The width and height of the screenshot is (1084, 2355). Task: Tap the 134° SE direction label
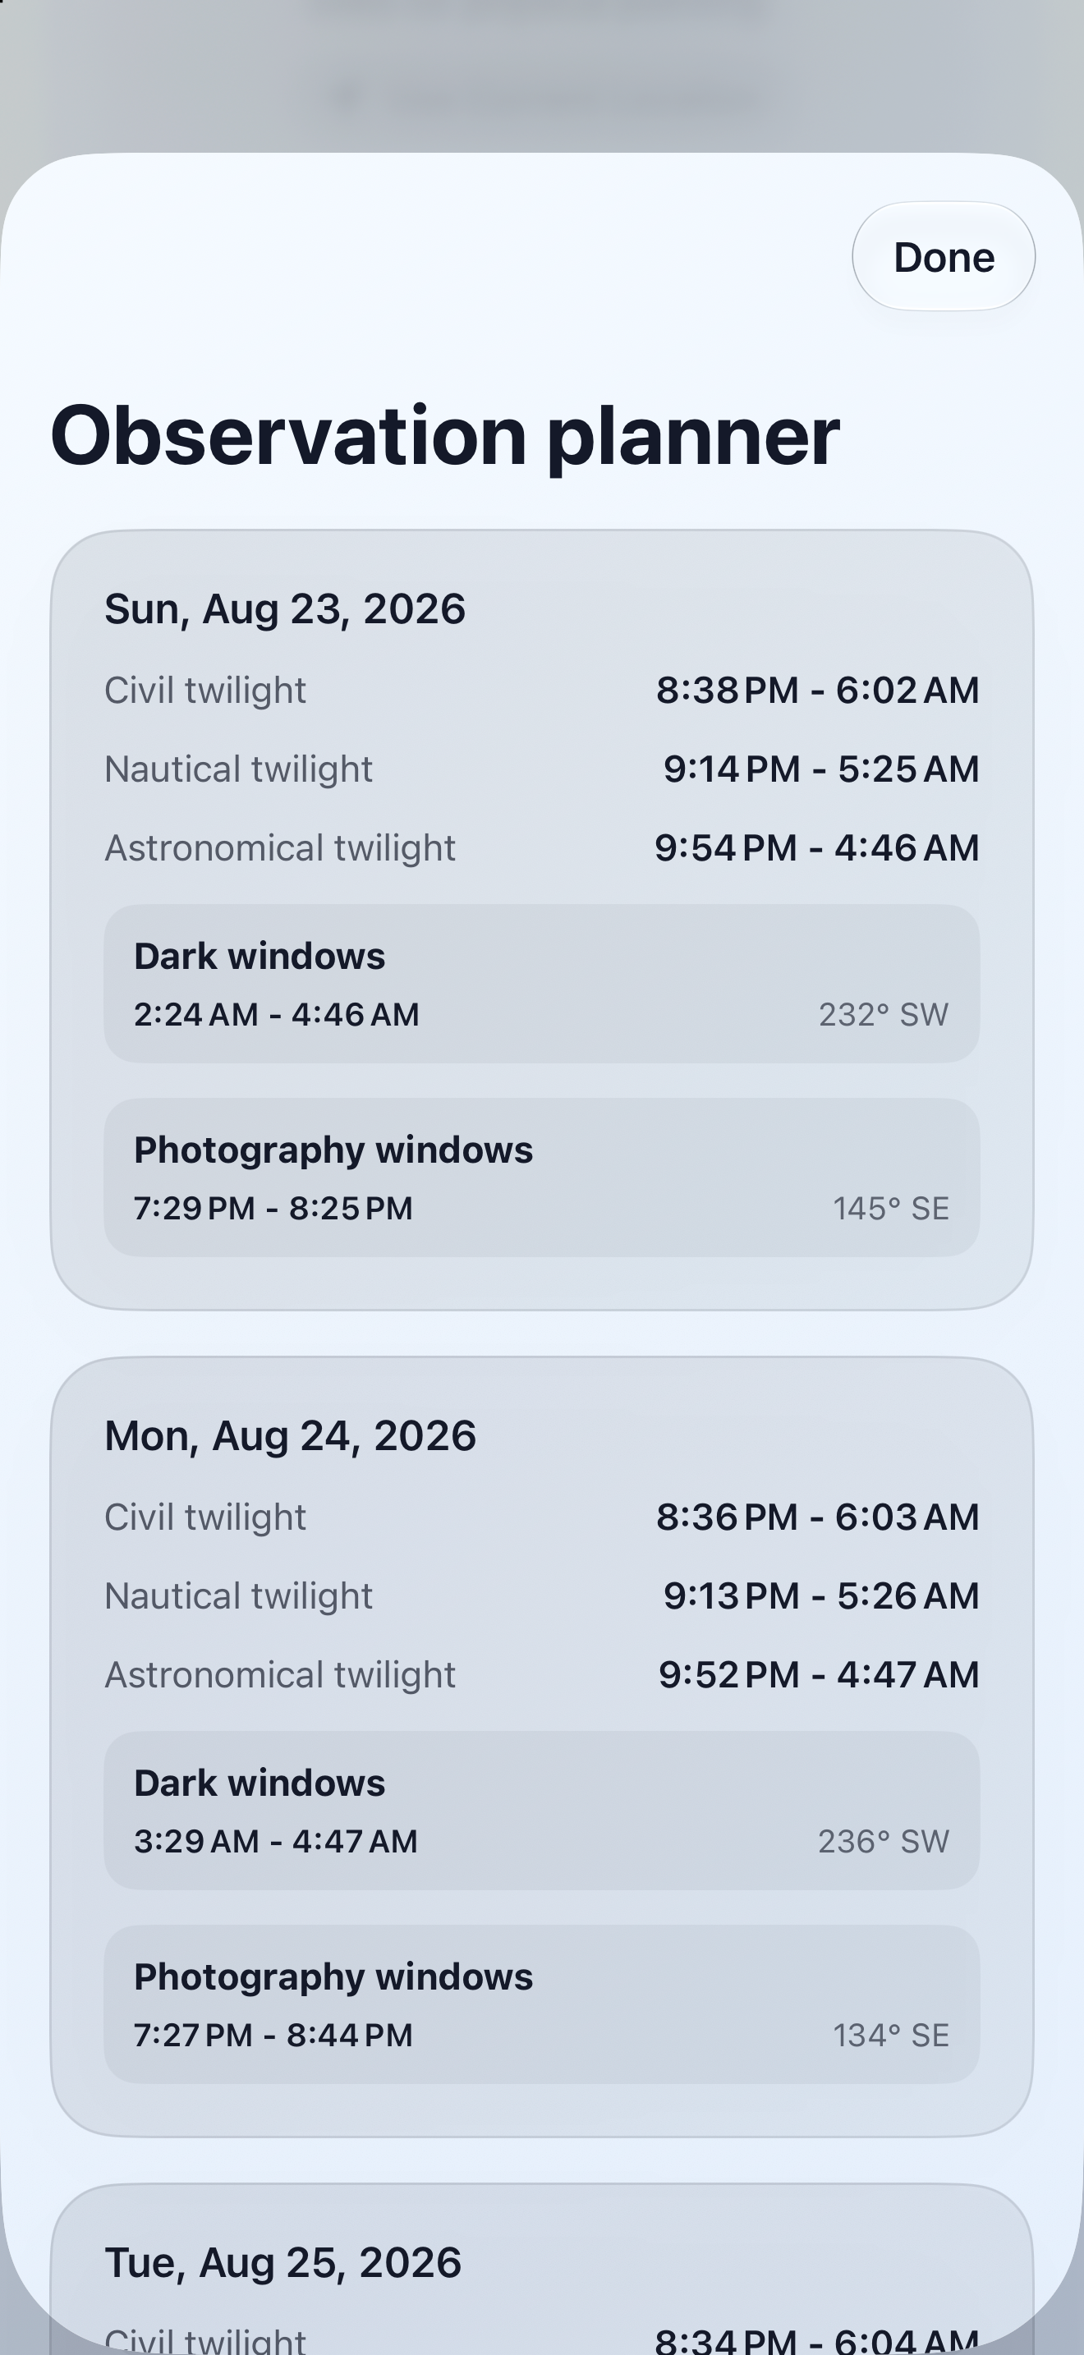[890, 2035]
